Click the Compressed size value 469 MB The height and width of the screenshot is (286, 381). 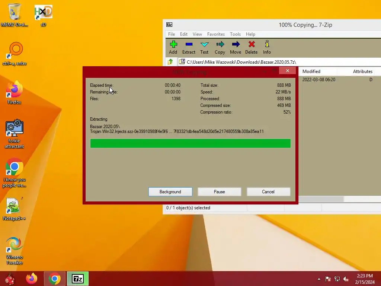coord(284,105)
